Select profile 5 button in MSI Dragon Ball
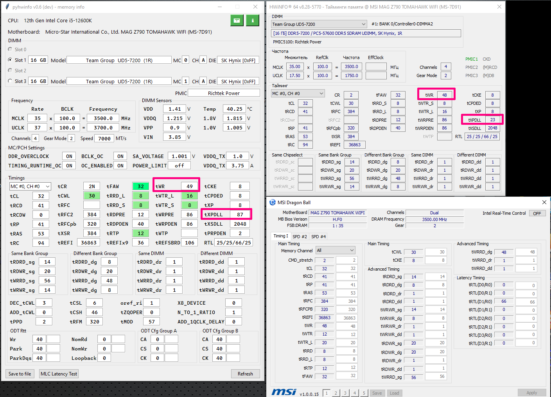This screenshot has height=397, width=551. [364, 393]
